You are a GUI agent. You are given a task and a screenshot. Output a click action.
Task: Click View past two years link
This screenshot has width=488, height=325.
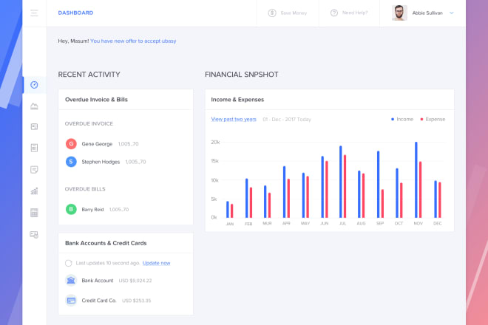(234, 119)
